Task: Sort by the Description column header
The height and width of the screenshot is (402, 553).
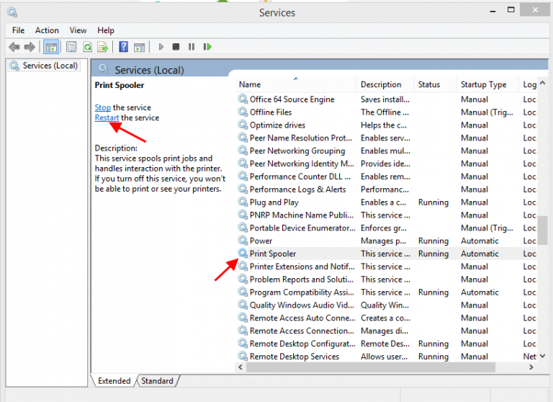Action: 385,84
